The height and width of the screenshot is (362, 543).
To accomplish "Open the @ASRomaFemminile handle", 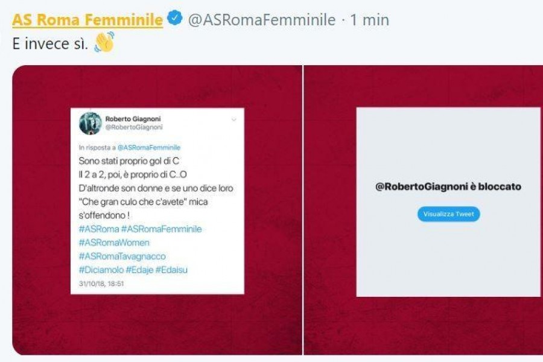I will pyautogui.click(x=262, y=20).
